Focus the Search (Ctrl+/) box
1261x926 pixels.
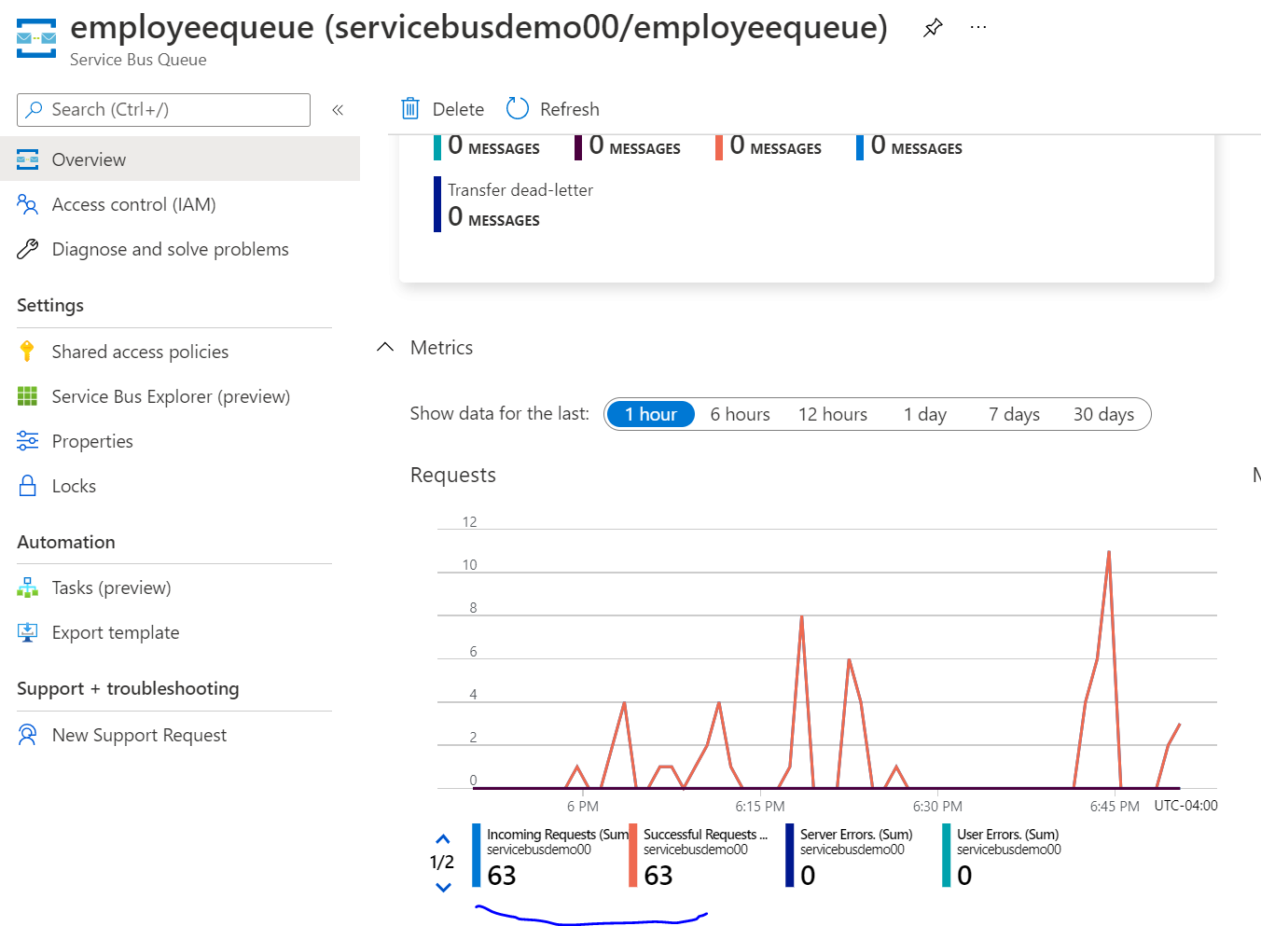(163, 110)
